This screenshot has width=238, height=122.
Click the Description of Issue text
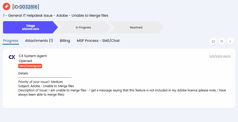point(122,92)
